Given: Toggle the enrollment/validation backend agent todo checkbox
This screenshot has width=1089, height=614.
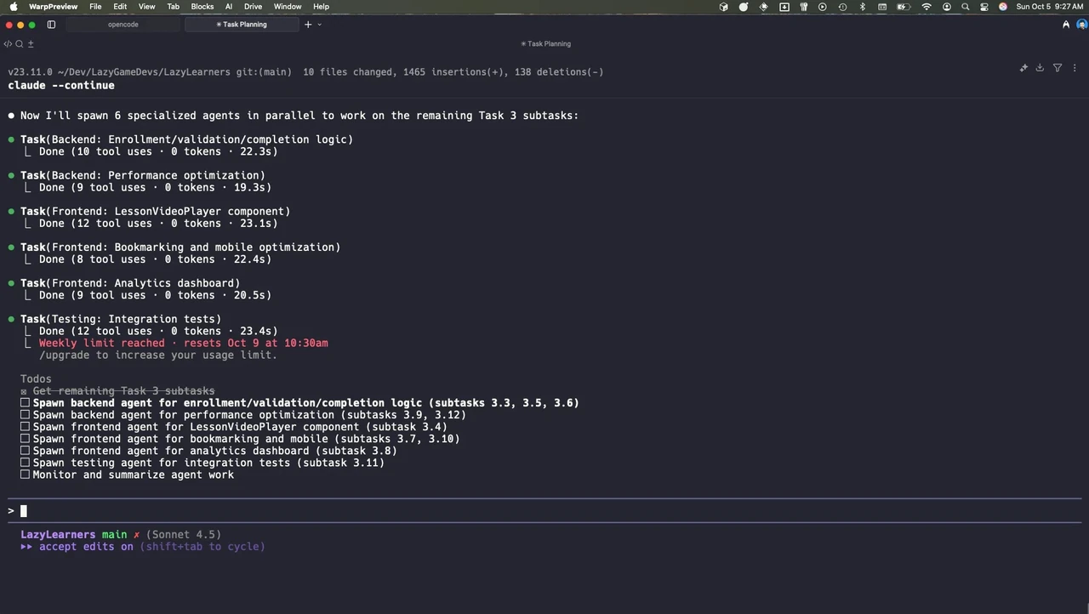Looking at the screenshot, I should [x=25, y=403].
